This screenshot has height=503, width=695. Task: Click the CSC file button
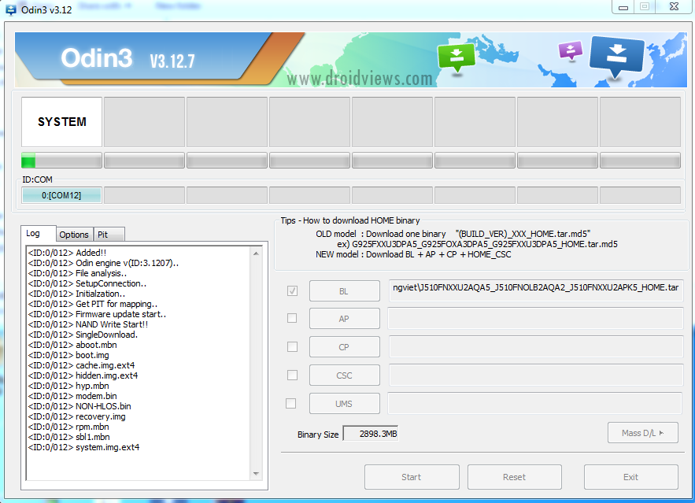click(x=345, y=375)
